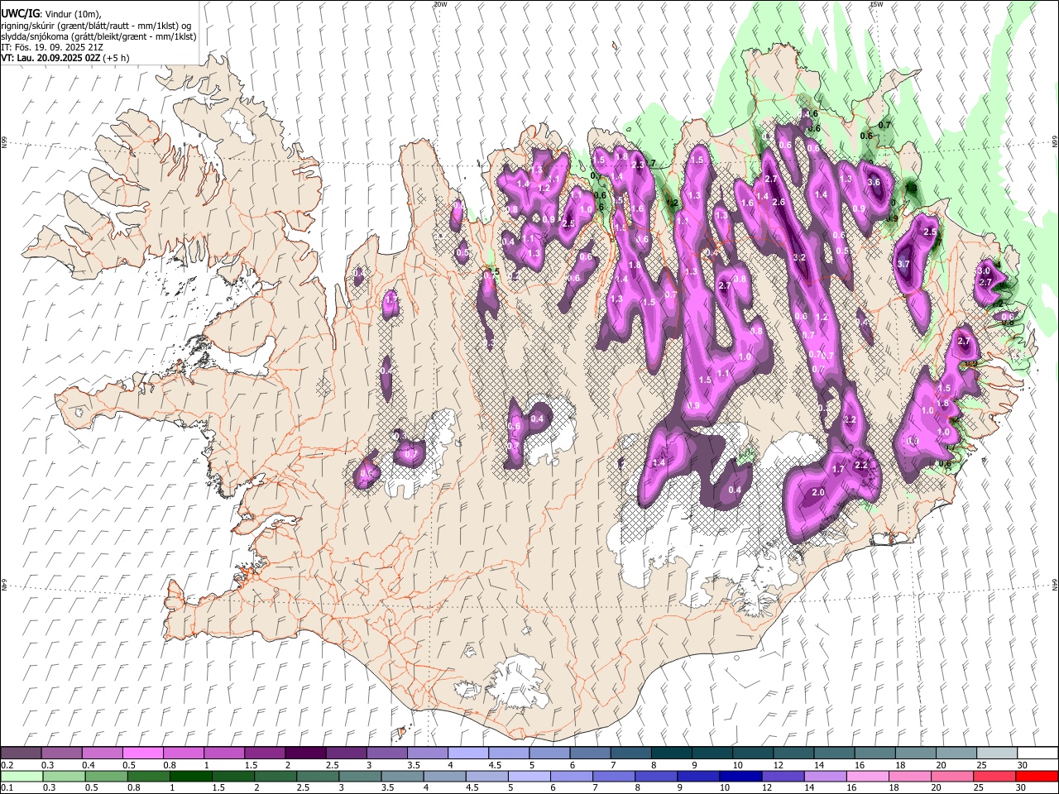Viewport: 1059px width, 794px height.
Task: Click the 2.3 snowfall value on the north coast
Action: tap(637, 165)
